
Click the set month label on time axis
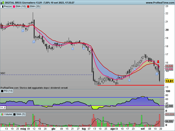(x=143, y=129)
